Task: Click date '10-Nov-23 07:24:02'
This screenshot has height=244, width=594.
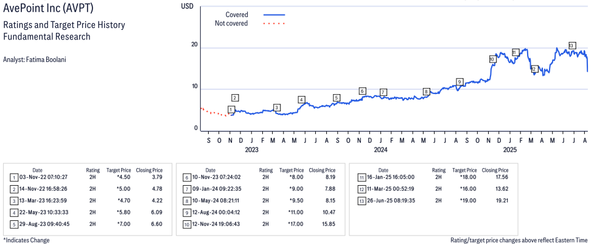Action: [218, 177]
